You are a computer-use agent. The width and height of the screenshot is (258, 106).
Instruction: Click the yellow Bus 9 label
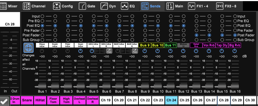pyautogui.click(x=145, y=45)
